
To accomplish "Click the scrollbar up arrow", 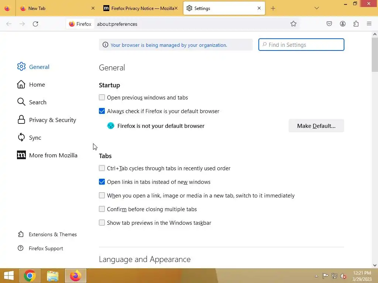I will click(x=375, y=34).
